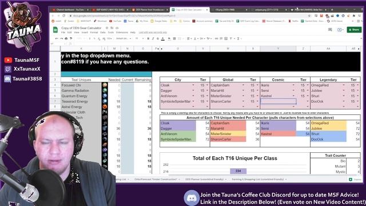Image resolution: width=366 pixels, height=206 pixels.
Task: Open the Merge cells tool
Action: coord(180,38)
